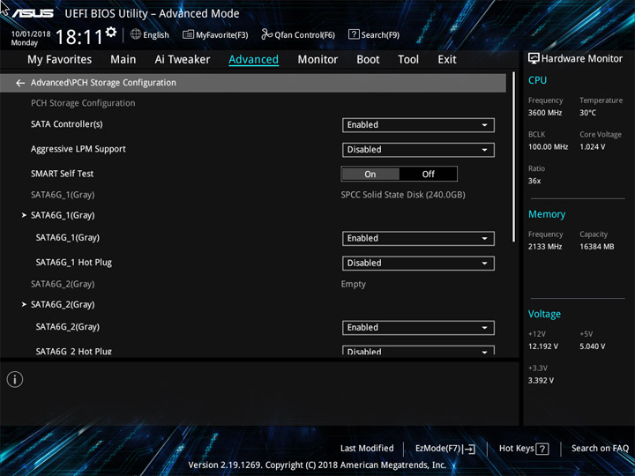Click the Qfan Control(F6) label
The image size is (635, 476).
(x=304, y=35)
